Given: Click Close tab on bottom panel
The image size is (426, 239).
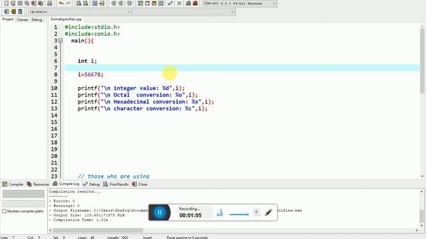Looking at the screenshot, I should coord(140,185).
